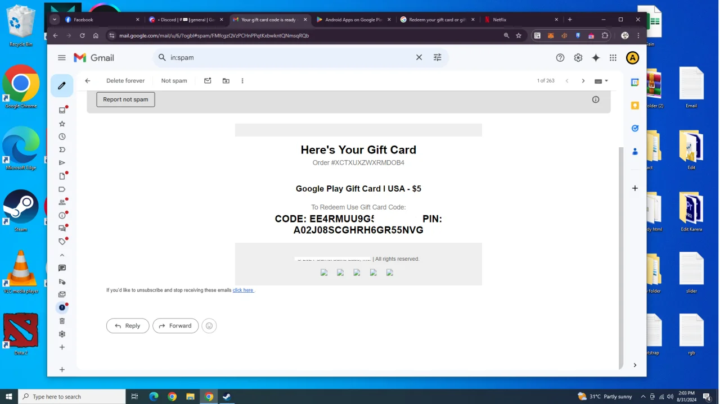720x404 pixels.
Task: Open Steam from the Windows taskbar
Action: click(x=227, y=397)
